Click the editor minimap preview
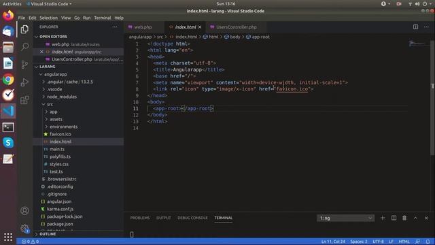 click(417, 44)
